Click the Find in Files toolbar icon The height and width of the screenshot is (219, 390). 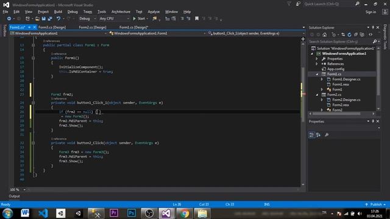point(155,19)
